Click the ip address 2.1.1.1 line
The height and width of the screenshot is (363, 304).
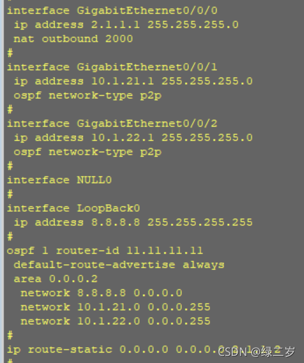point(126,25)
